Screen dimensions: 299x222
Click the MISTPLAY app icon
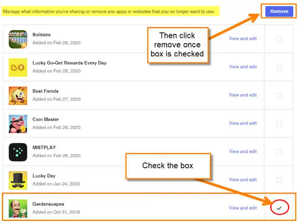(18, 152)
